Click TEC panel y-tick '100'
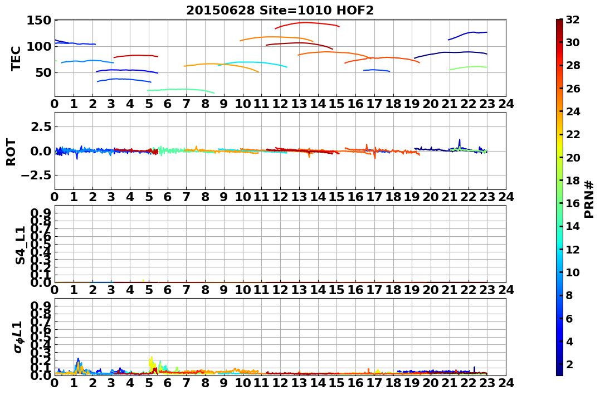This screenshot has width=600, height=395. [40, 46]
